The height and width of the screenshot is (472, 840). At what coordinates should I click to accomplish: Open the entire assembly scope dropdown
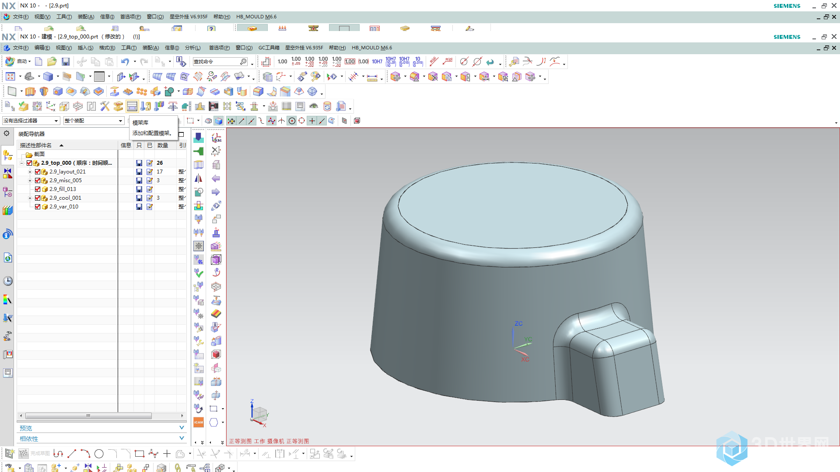tap(94, 121)
